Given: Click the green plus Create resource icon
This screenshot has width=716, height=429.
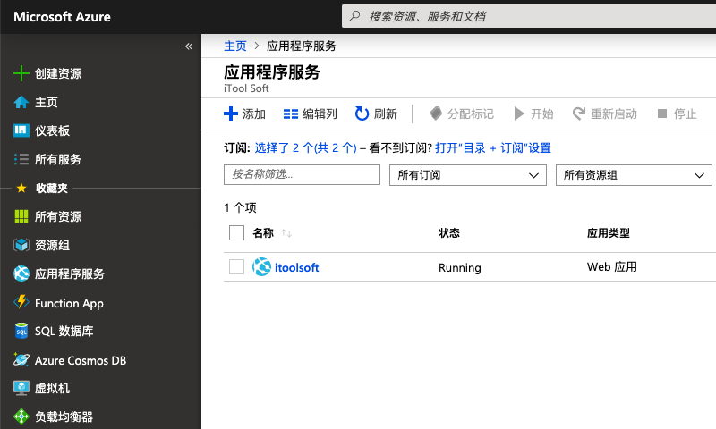Looking at the screenshot, I should coord(21,73).
